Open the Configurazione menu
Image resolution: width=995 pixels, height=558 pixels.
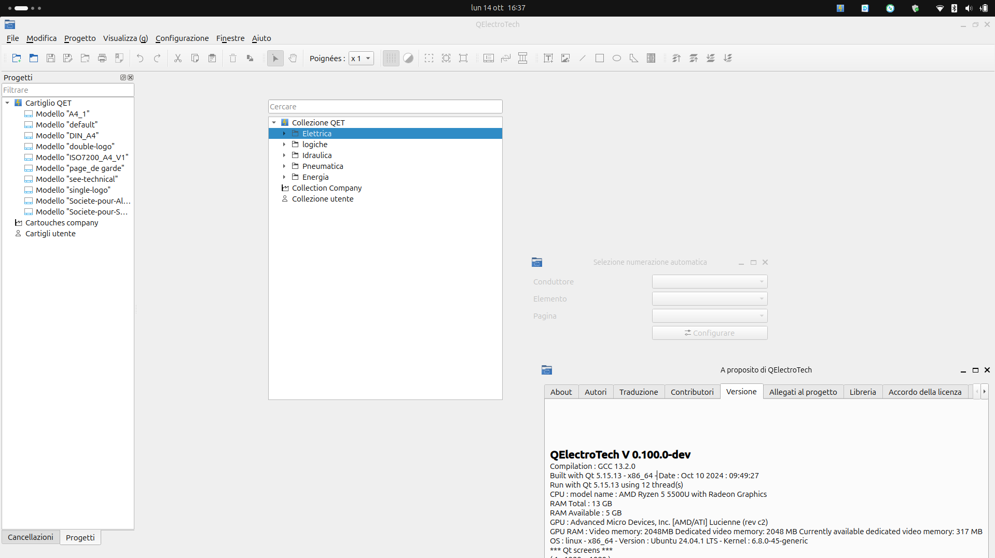[182, 38]
